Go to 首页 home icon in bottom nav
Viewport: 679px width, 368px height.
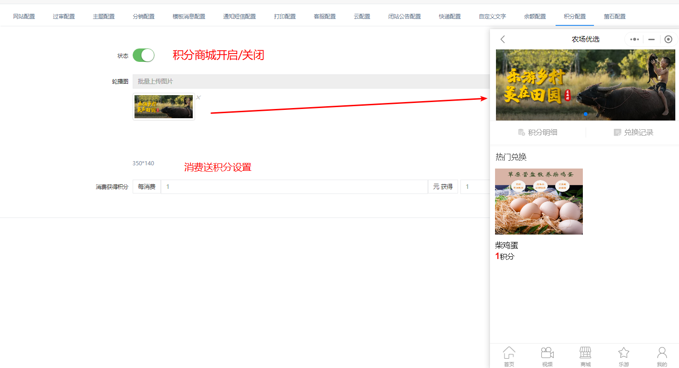click(509, 353)
